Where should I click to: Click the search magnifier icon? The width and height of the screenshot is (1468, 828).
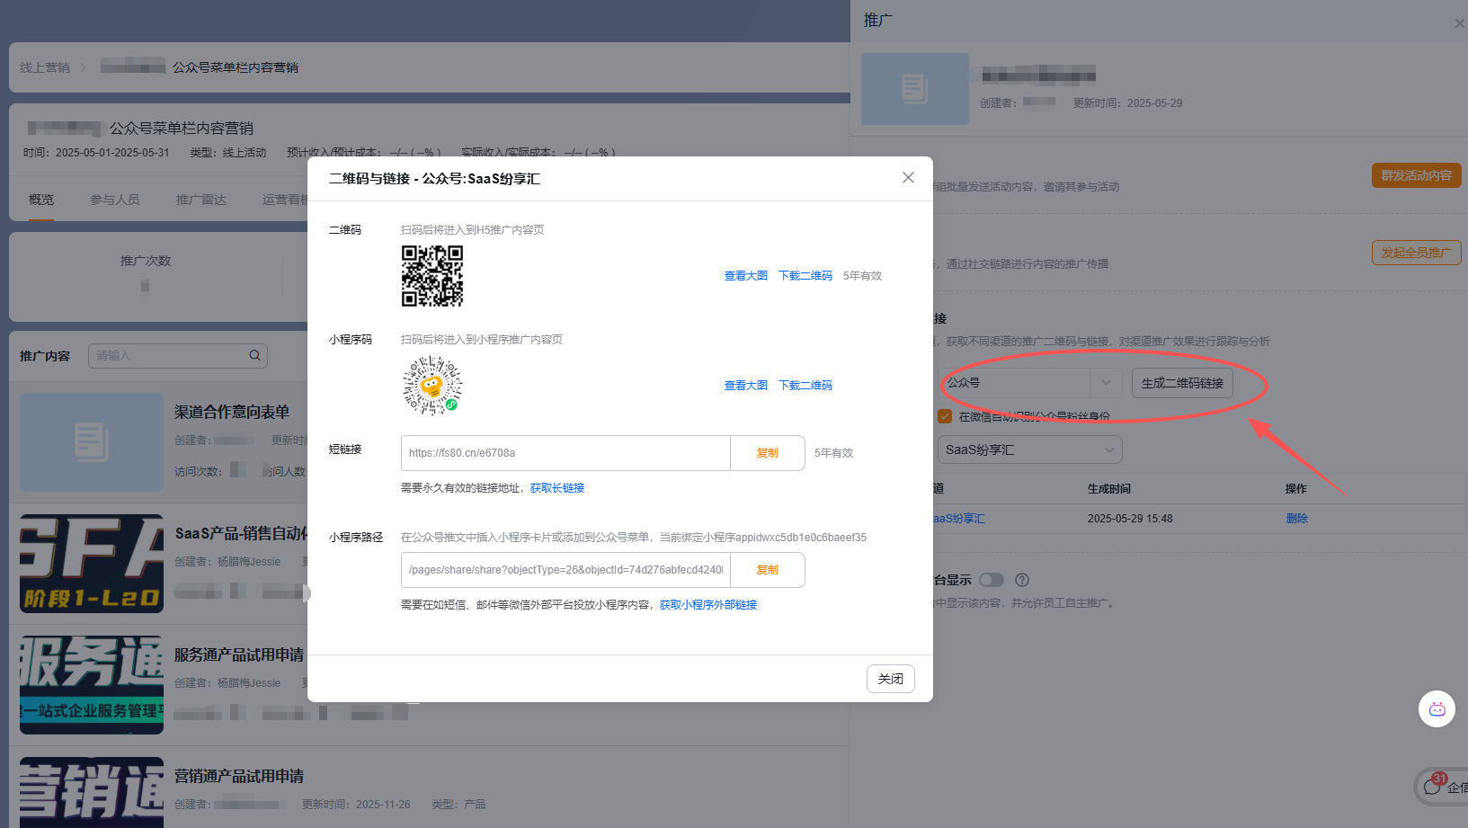pyautogui.click(x=255, y=355)
